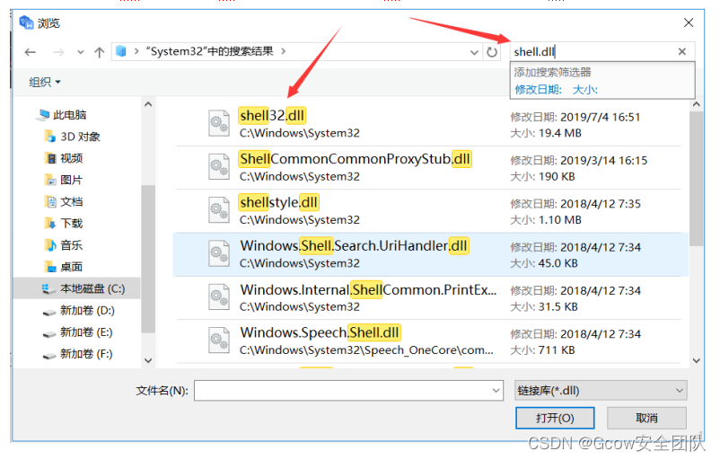Open 下载 folder in sidebar

[x=64, y=224]
